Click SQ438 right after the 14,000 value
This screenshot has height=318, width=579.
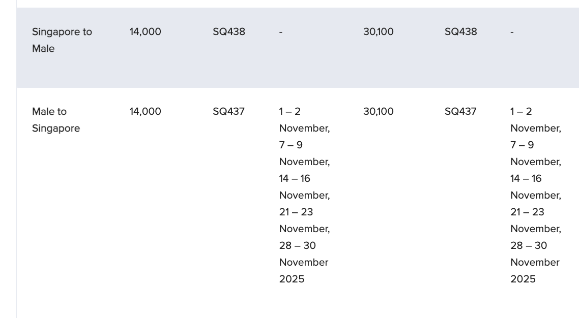tap(229, 32)
